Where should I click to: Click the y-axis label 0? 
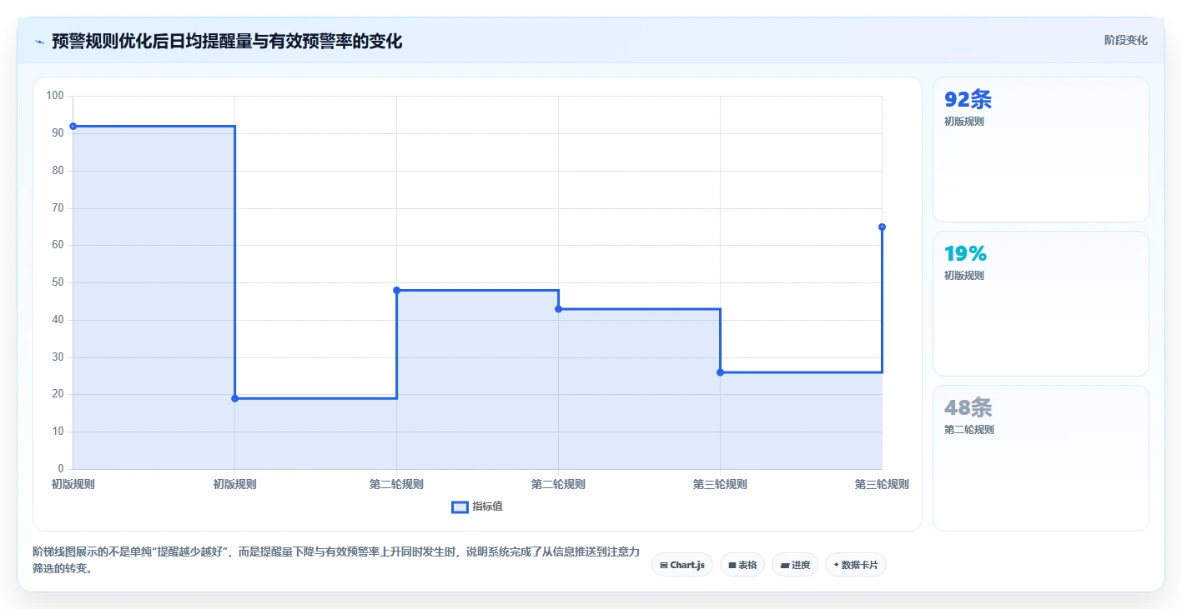(61, 469)
